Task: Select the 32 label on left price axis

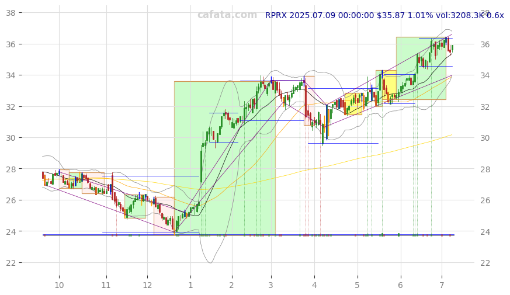Action: [11, 106]
